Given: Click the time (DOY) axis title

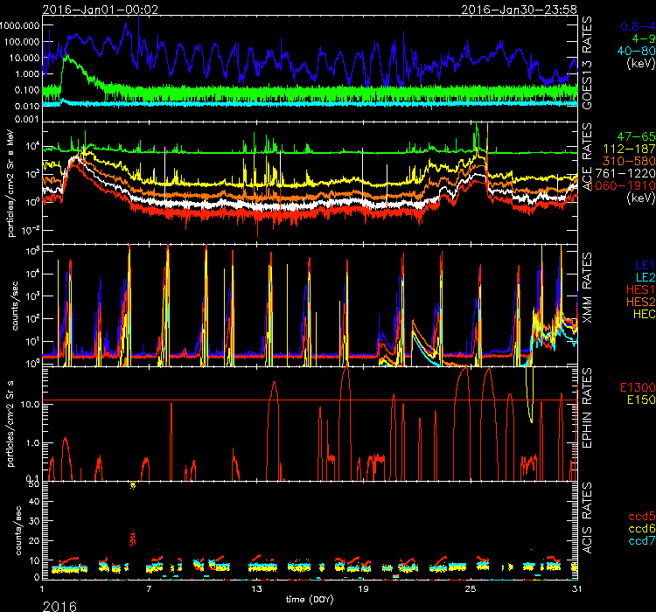Looking at the screenshot, I should (310, 602).
